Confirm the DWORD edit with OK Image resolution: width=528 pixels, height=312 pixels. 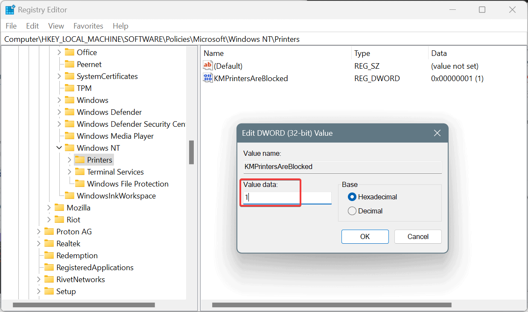click(365, 236)
